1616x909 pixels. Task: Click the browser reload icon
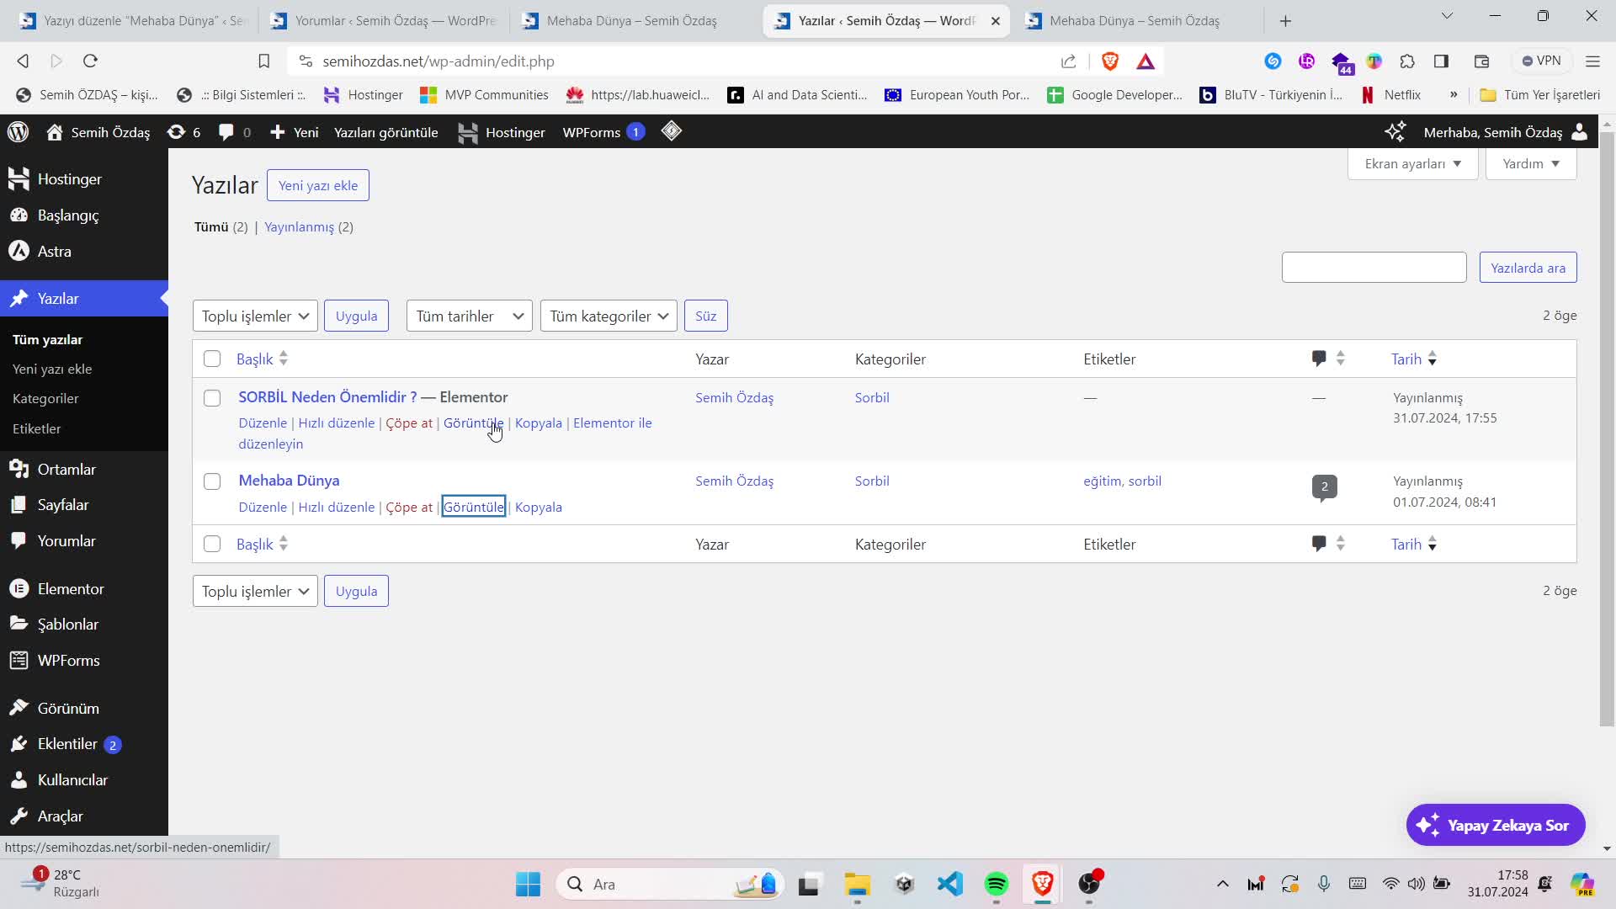[x=91, y=61]
